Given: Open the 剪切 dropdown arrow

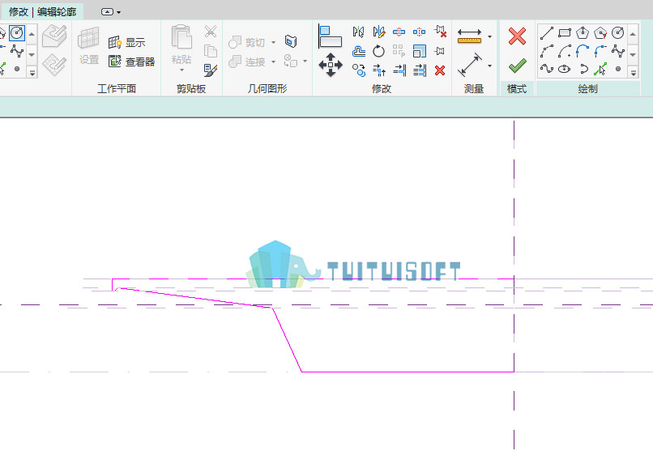Looking at the screenshot, I should tap(273, 42).
